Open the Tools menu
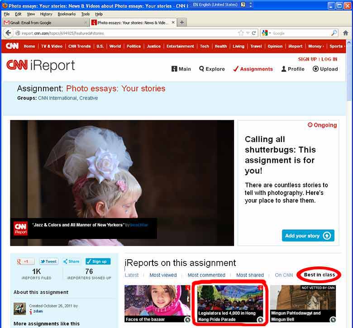Screen dimensions: 353x328 point(86,14)
